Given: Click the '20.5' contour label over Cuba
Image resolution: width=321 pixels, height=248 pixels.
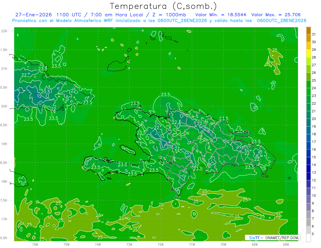Looking at the screenshot, I should (x=45, y=91).
